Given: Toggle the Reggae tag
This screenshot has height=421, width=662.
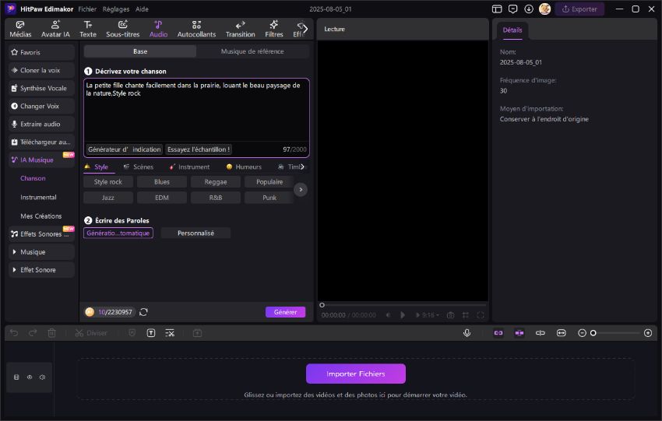Looking at the screenshot, I should point(216,182).
